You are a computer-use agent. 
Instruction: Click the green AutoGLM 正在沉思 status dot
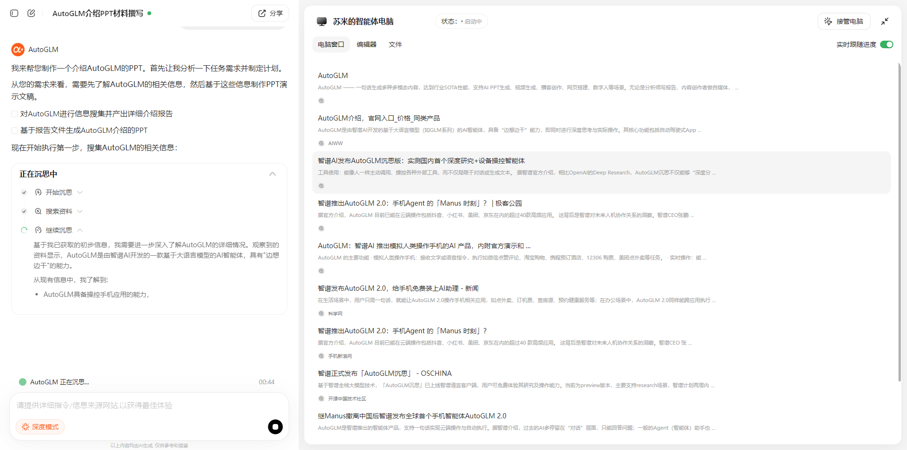pos(22,382)
